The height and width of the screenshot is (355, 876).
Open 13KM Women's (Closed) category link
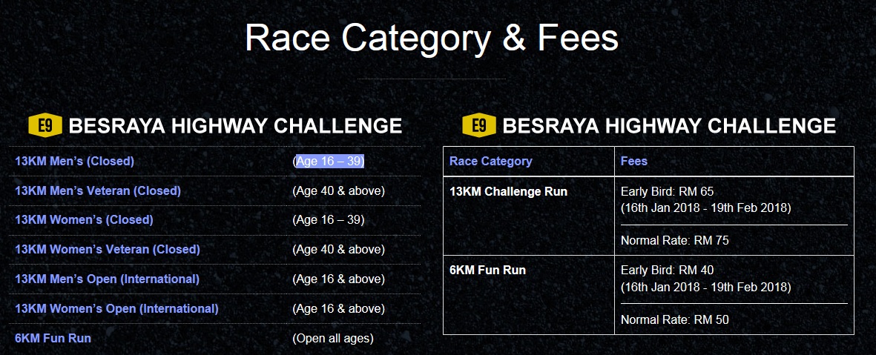click(x=84, y=220)
